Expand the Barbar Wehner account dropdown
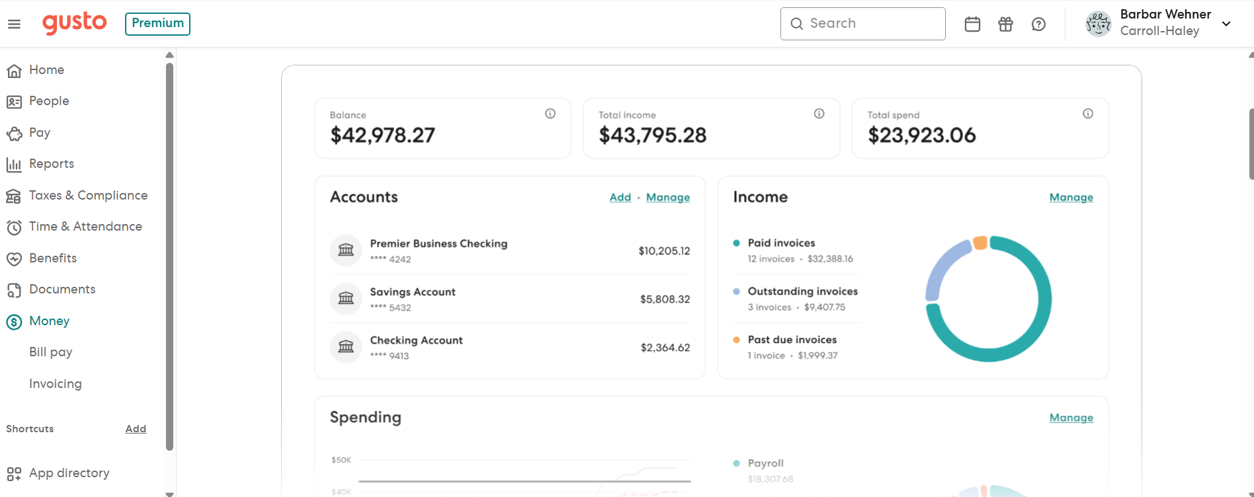Image resolution: width=1254 pixels, height=497 pixels. 1226,24
